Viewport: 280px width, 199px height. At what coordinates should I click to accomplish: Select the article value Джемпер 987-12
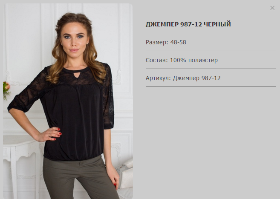pos(197,78)
